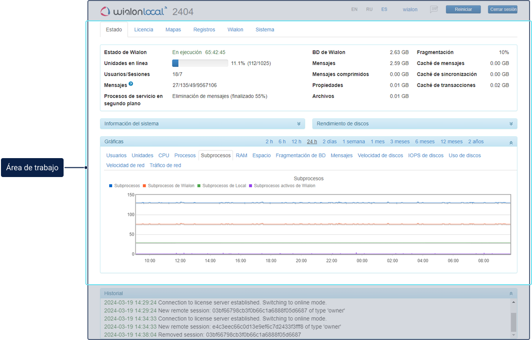Collapse the Gráficas section
The width and height of the screenshot is (532, 340).
click(x=511, y=143)
